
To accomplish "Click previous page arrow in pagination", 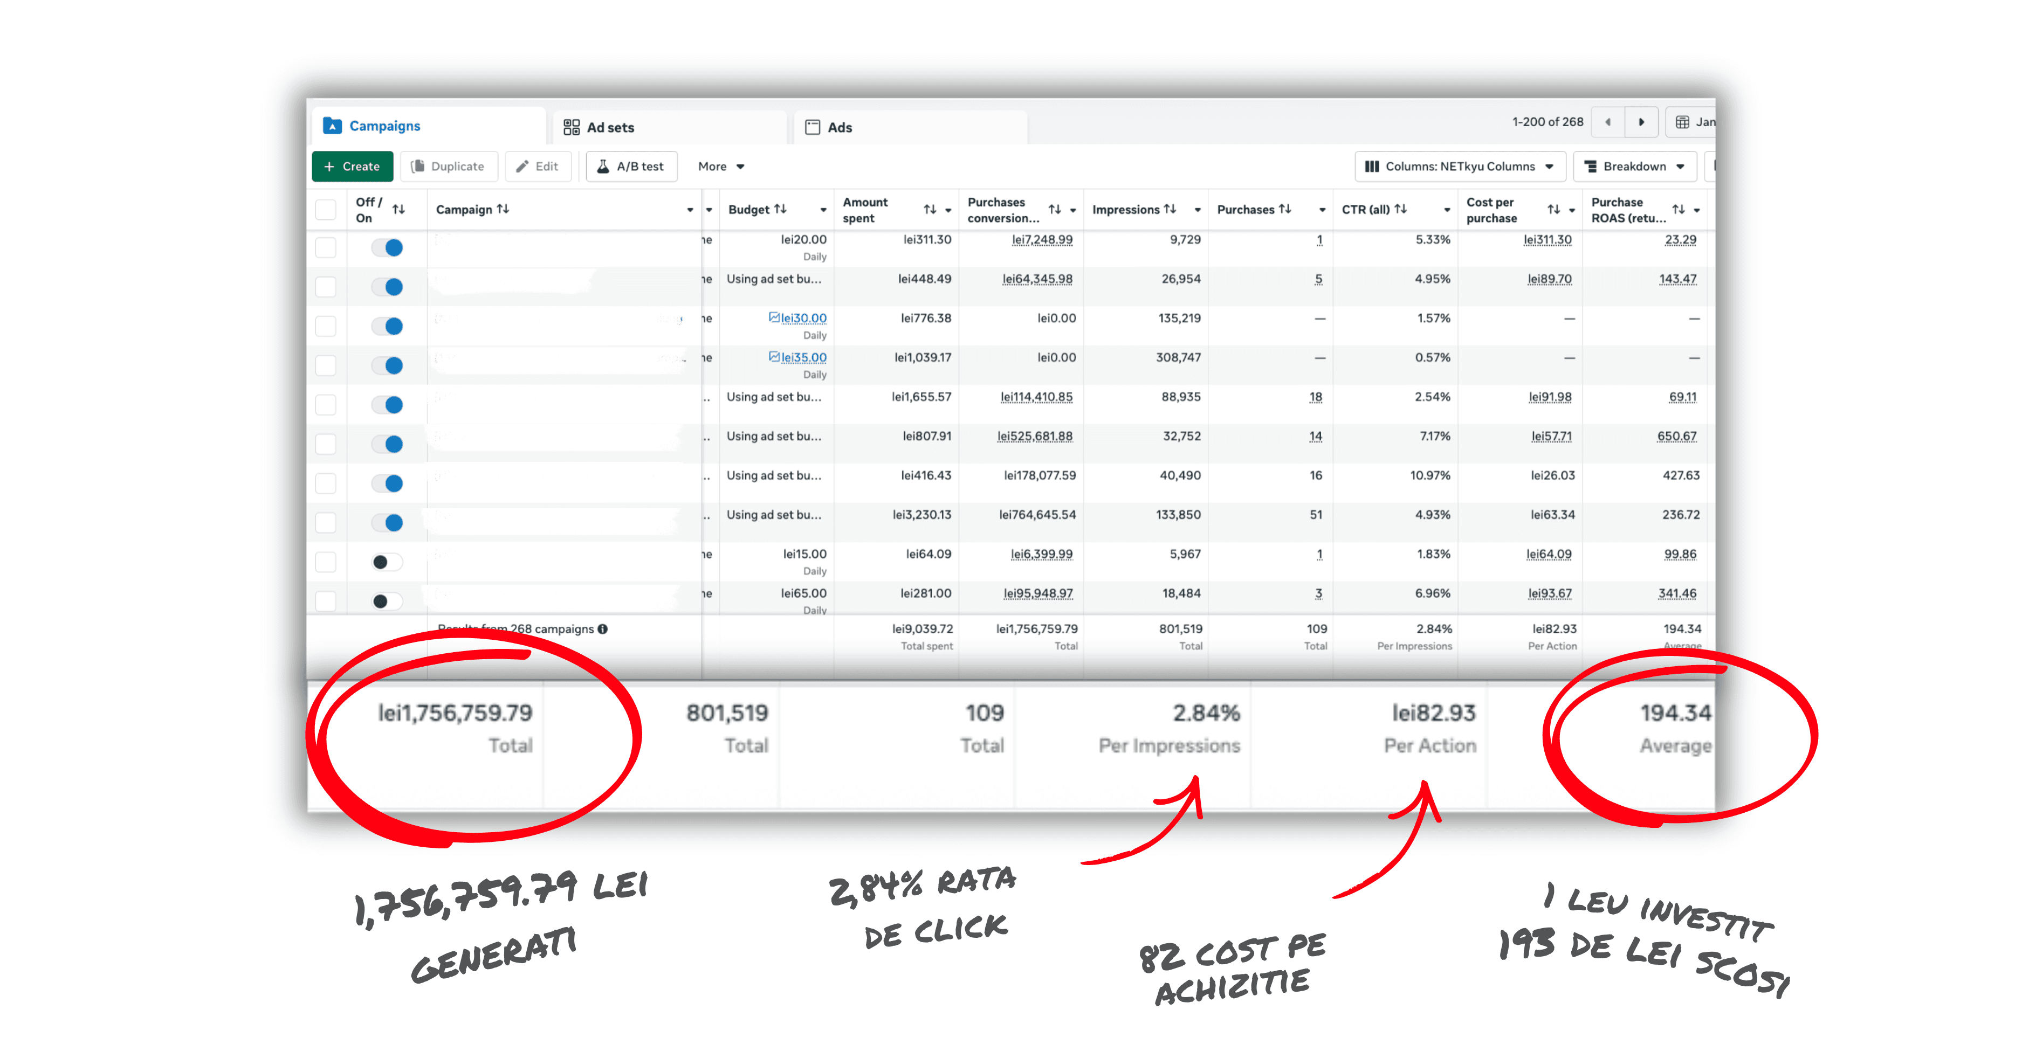I will point(1607,122).
